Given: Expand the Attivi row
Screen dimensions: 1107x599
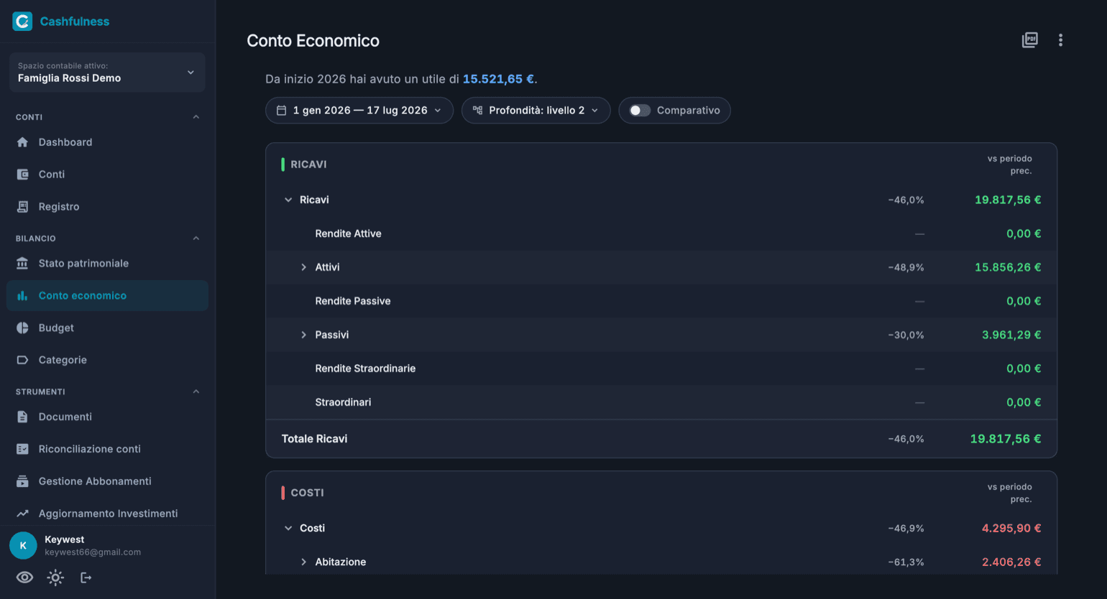Looking at the screenshot, I should point(303,267).
